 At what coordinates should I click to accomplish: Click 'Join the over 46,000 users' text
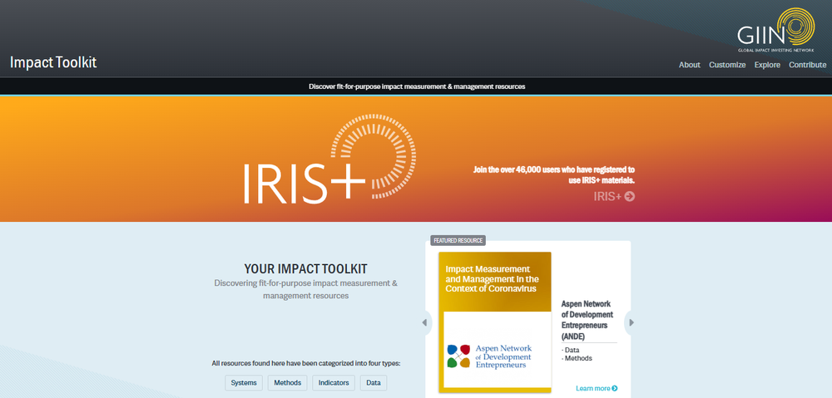[x=553, y=174]
